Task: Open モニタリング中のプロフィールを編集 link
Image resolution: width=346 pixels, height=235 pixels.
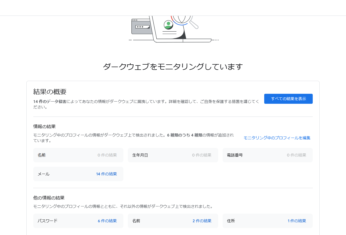Action: click(x=277, y=138)
